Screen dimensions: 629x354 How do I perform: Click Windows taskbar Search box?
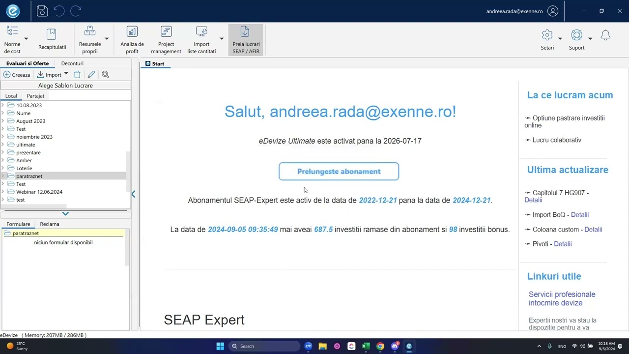pos(265,346)
